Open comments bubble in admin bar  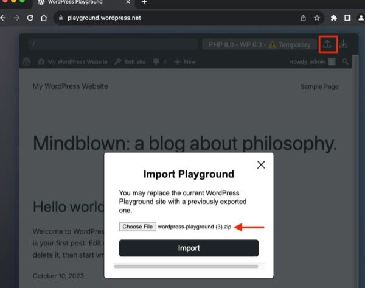coord(160,61)
